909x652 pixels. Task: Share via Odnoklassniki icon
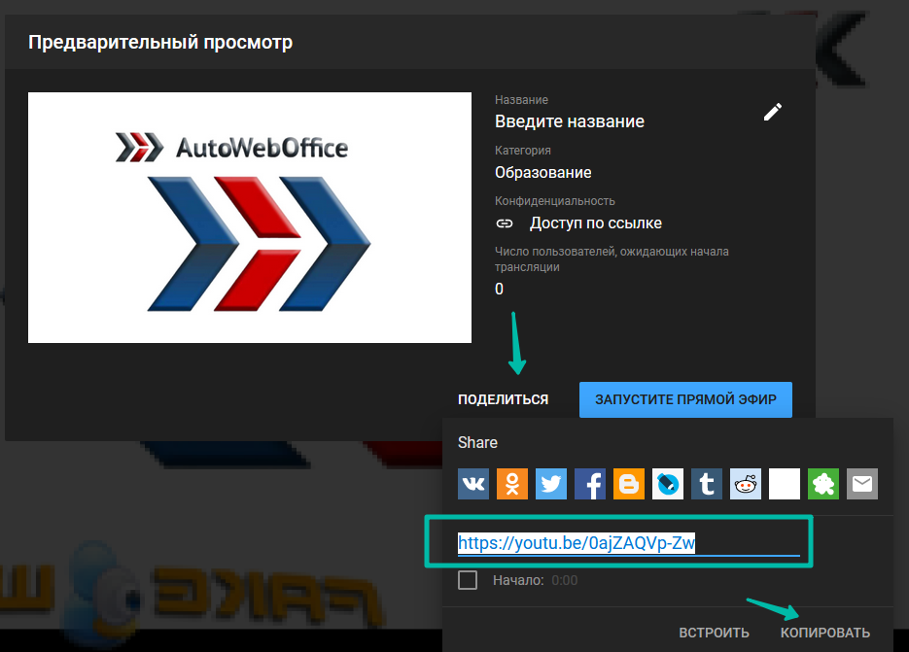click(512, 483)
